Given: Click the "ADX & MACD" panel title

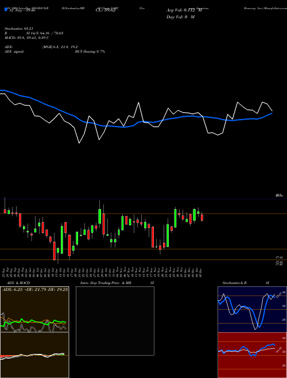Looking at the screenshot, I should coord(18,283).
